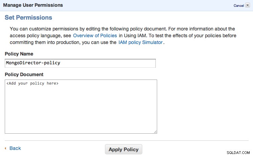Image resolution: width=253 pixels, height=156 pixels.
Task: Click the Policy Name label
Action: [x=19, y=54]
